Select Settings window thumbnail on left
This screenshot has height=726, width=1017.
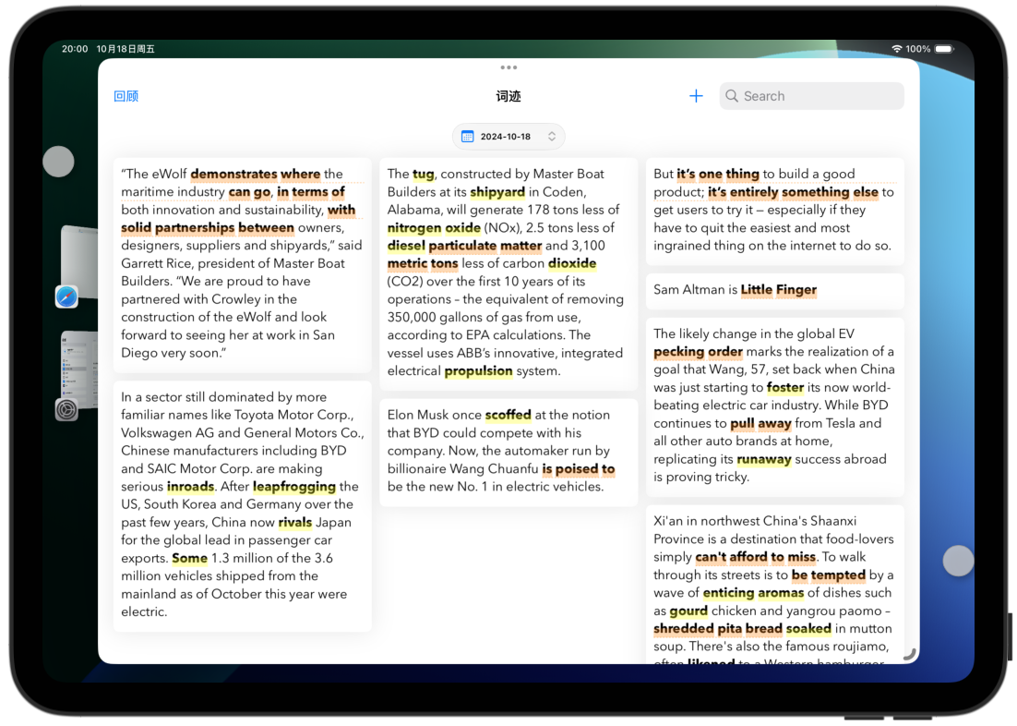pos(80,370)
